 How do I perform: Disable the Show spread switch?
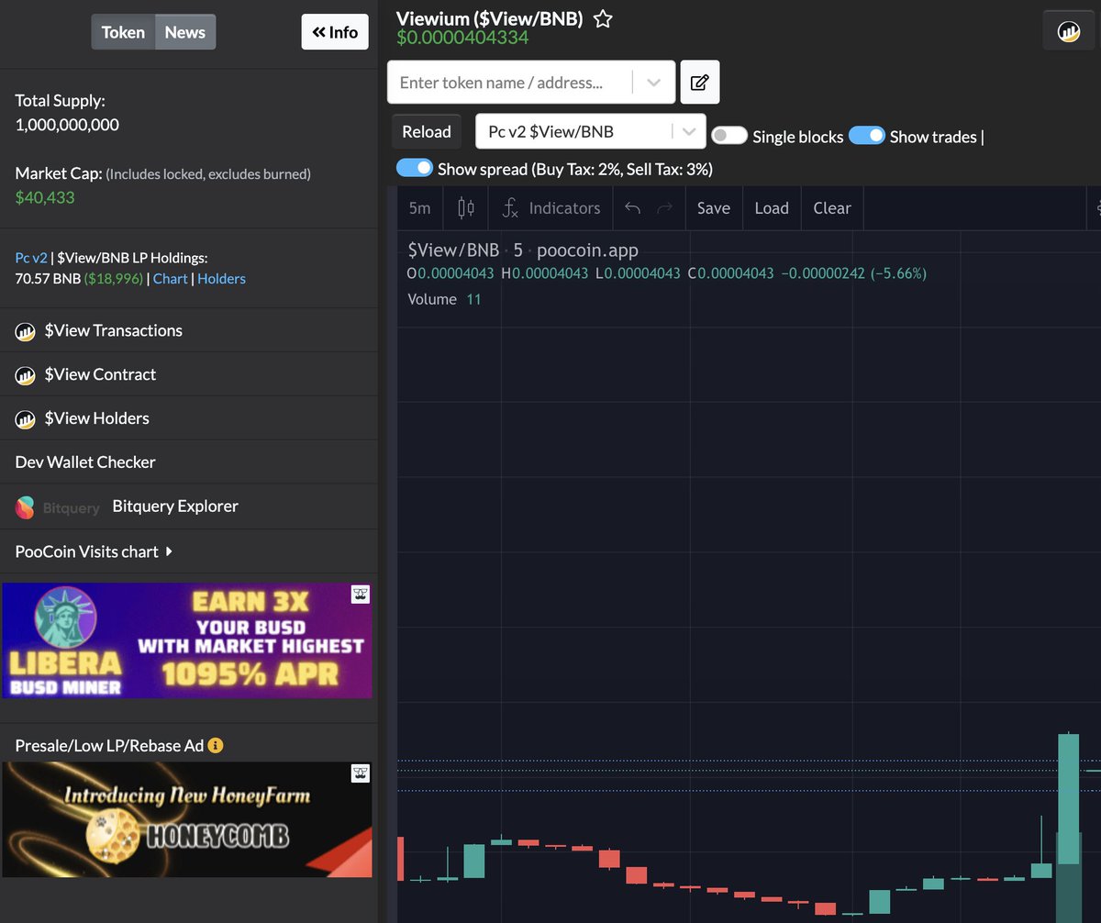[x=415, y=168]
